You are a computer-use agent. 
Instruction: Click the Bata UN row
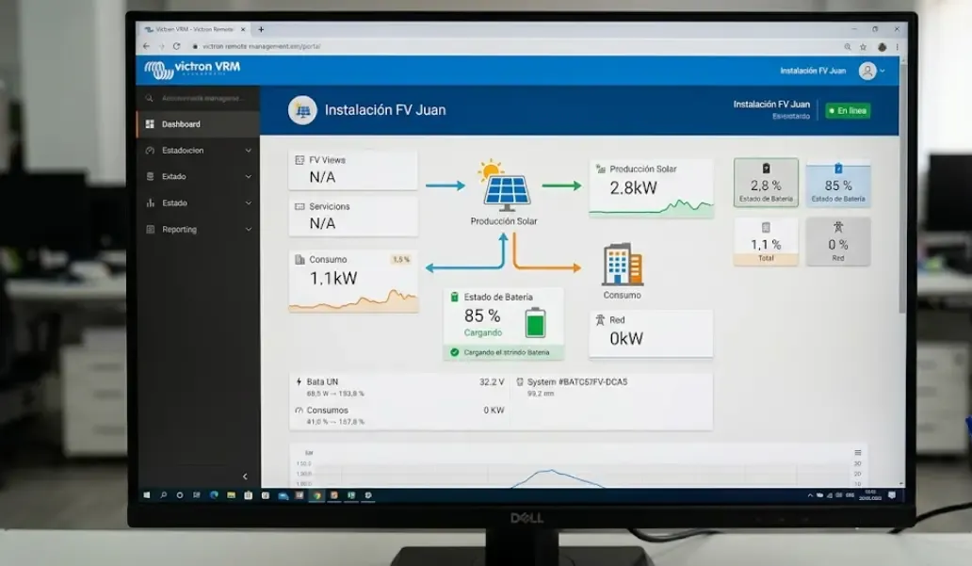coord(399,387)
